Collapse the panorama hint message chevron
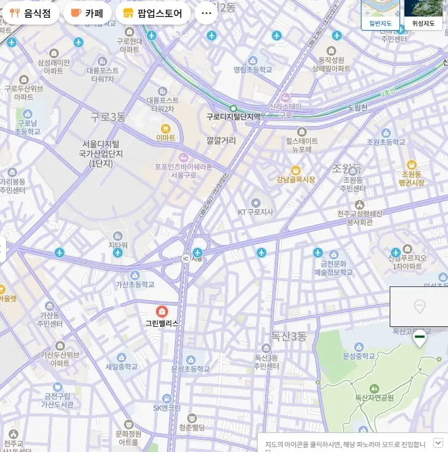 pyautogui.click(x=438, y=442)
